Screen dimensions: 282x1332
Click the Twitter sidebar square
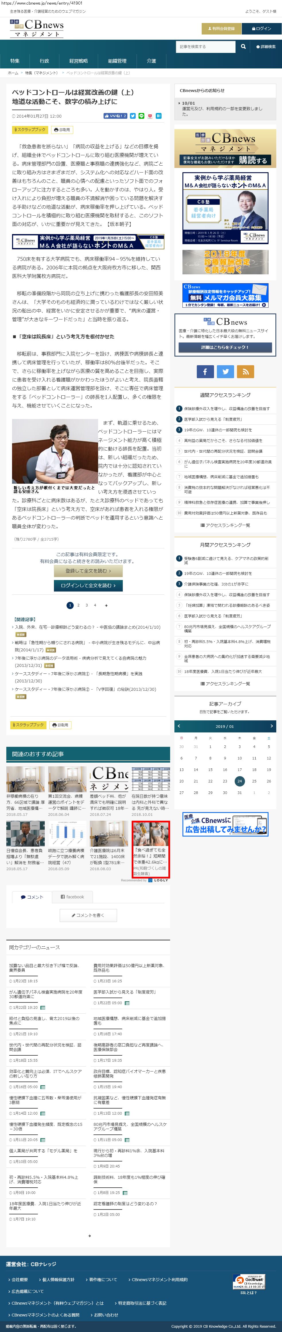pos(225,371)
